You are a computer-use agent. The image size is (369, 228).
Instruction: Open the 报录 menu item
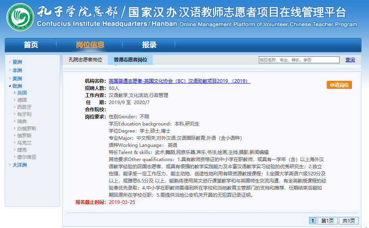(x=149, y=45)
